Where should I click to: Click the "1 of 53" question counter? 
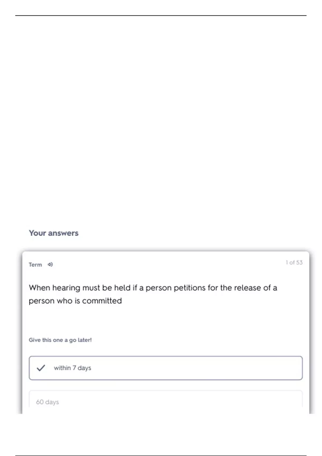coord(294,262)
